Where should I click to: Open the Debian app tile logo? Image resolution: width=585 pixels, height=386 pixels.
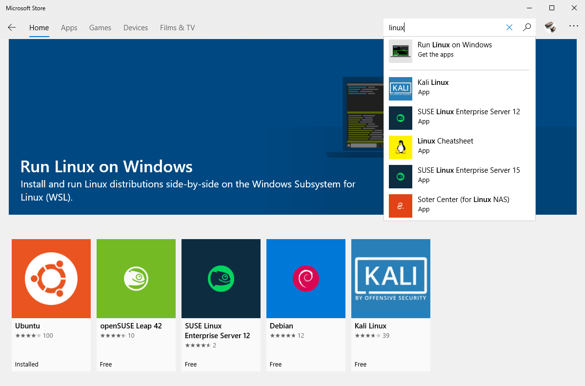[306, 279]
